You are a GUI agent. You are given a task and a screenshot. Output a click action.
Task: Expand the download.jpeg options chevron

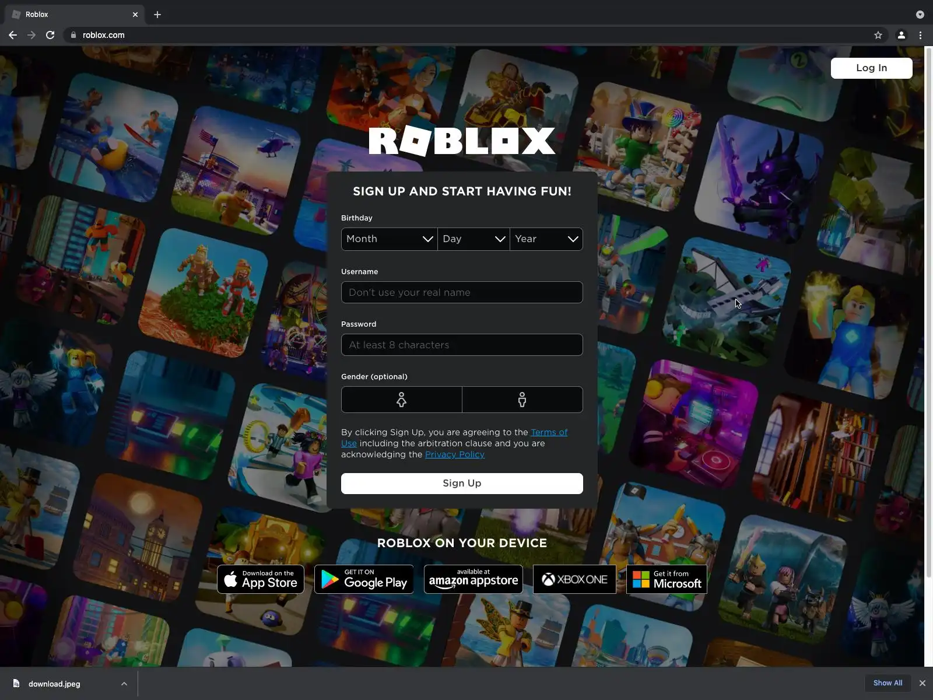[124, 684]
